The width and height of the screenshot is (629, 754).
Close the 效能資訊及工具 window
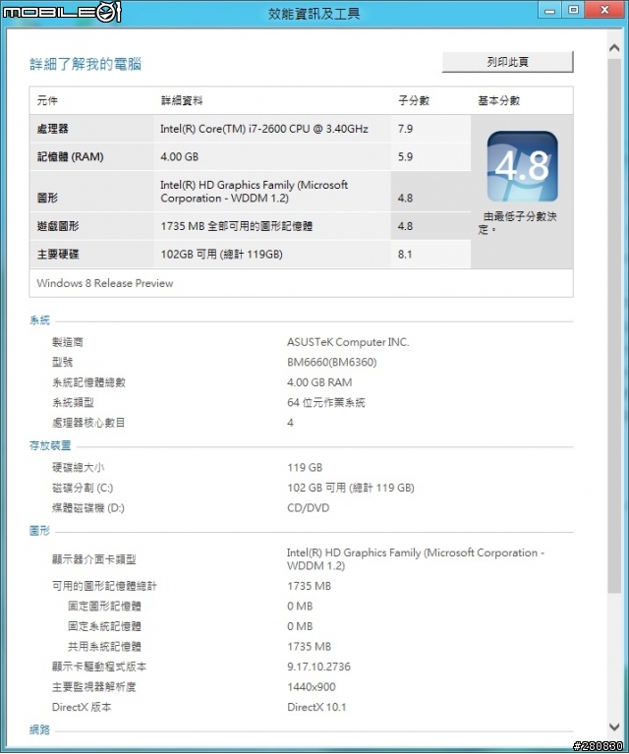point(605,10)
